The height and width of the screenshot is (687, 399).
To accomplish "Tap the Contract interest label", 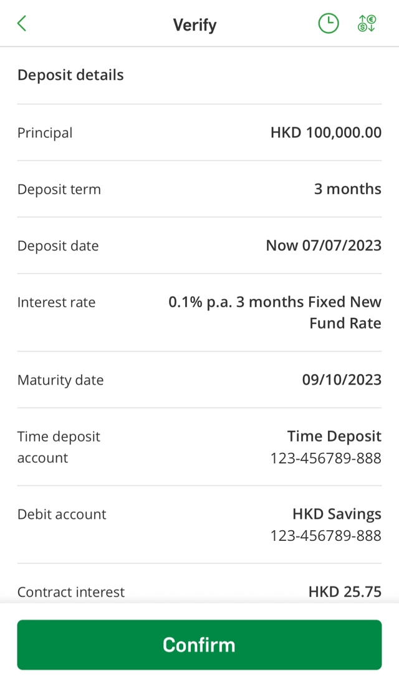I will [71, 592].
